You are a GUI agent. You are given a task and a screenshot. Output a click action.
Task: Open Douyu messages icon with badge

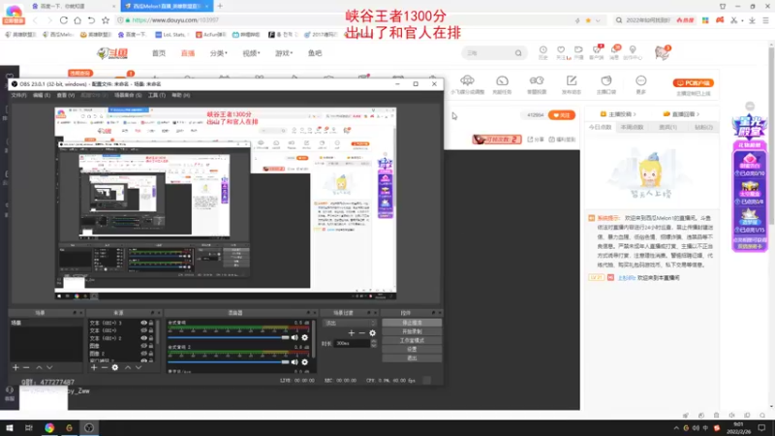click(615, 52)
